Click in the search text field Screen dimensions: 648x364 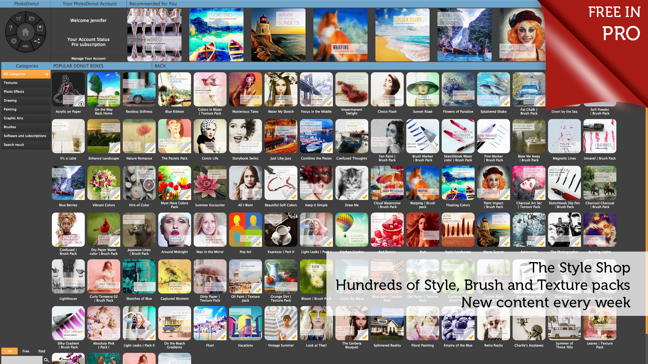(x=22, y=360)
